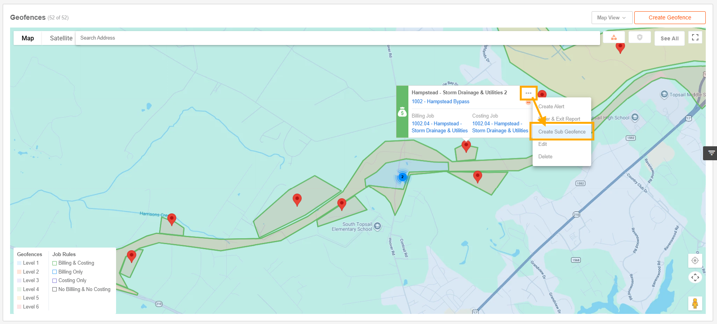Image resolution: width=717 pixels, height=324 pixels.
Task: Toggle fullscreen map view
Action: click(695, 37)
